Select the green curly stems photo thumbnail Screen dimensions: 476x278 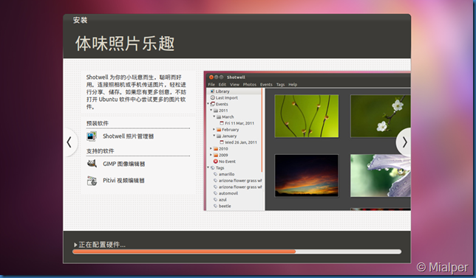point(307,116)
